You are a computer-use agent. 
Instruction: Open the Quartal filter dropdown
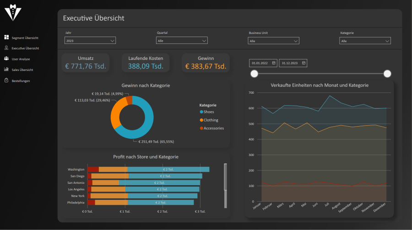[x=182, y=41]
